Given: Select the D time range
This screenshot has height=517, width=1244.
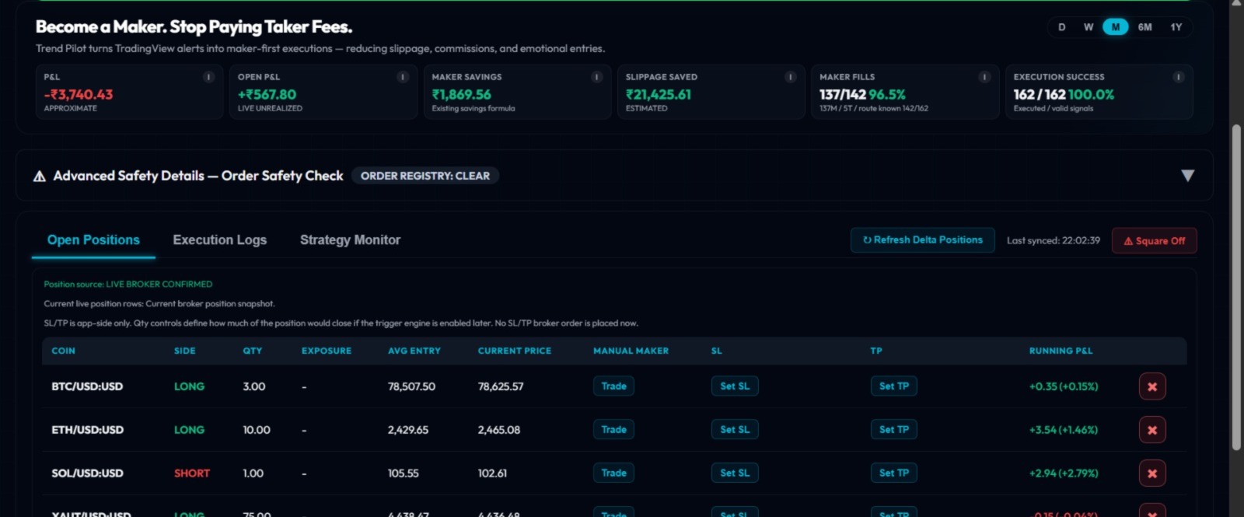Looking at the screenshot, I should tap(1062, 27).
